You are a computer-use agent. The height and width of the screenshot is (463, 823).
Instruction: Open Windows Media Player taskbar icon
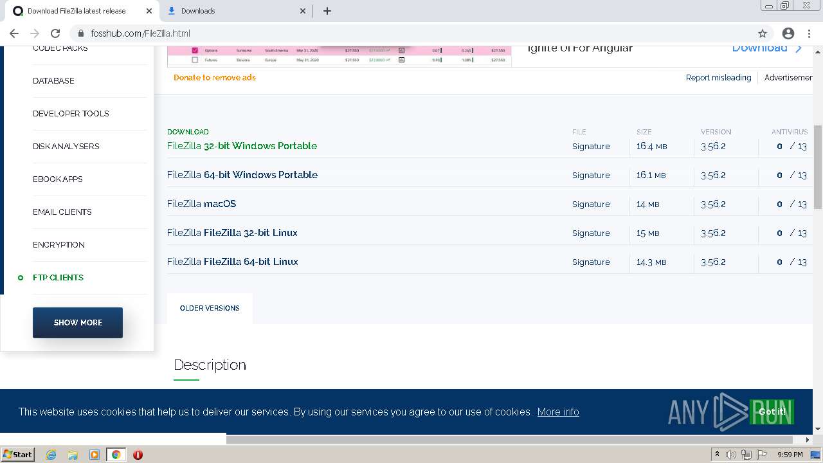(95, 455)
